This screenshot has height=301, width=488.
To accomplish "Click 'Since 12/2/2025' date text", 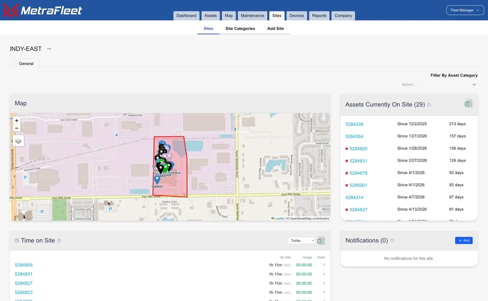I will coord(412,124).
